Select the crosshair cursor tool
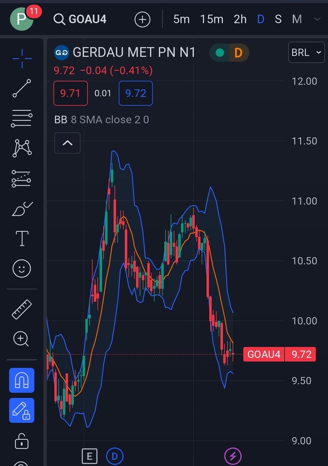 22,58
